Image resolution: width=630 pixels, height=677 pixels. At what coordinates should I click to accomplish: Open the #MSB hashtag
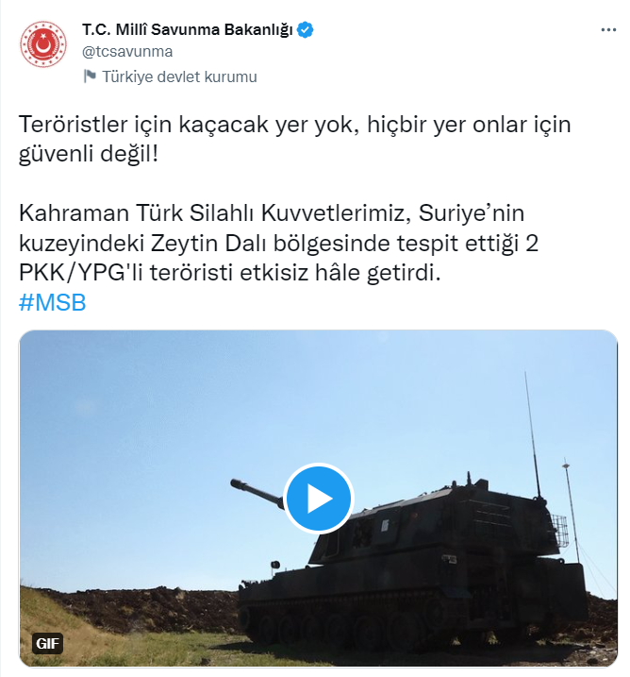point(53,302)
